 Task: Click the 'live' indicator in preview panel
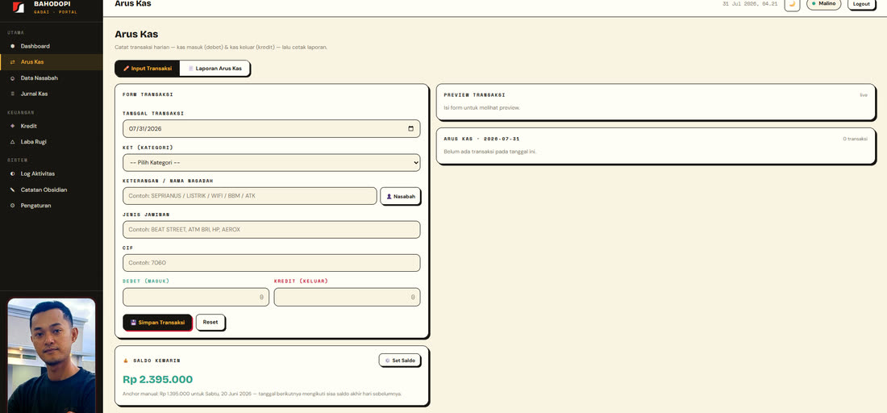[864, 95]
